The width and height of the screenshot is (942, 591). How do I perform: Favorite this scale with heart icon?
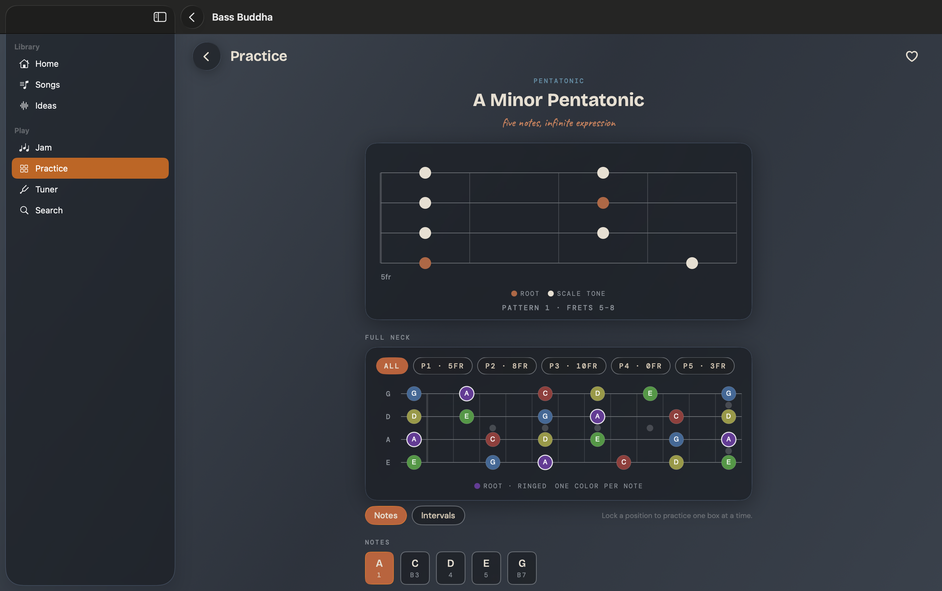[x=912, y=56]
